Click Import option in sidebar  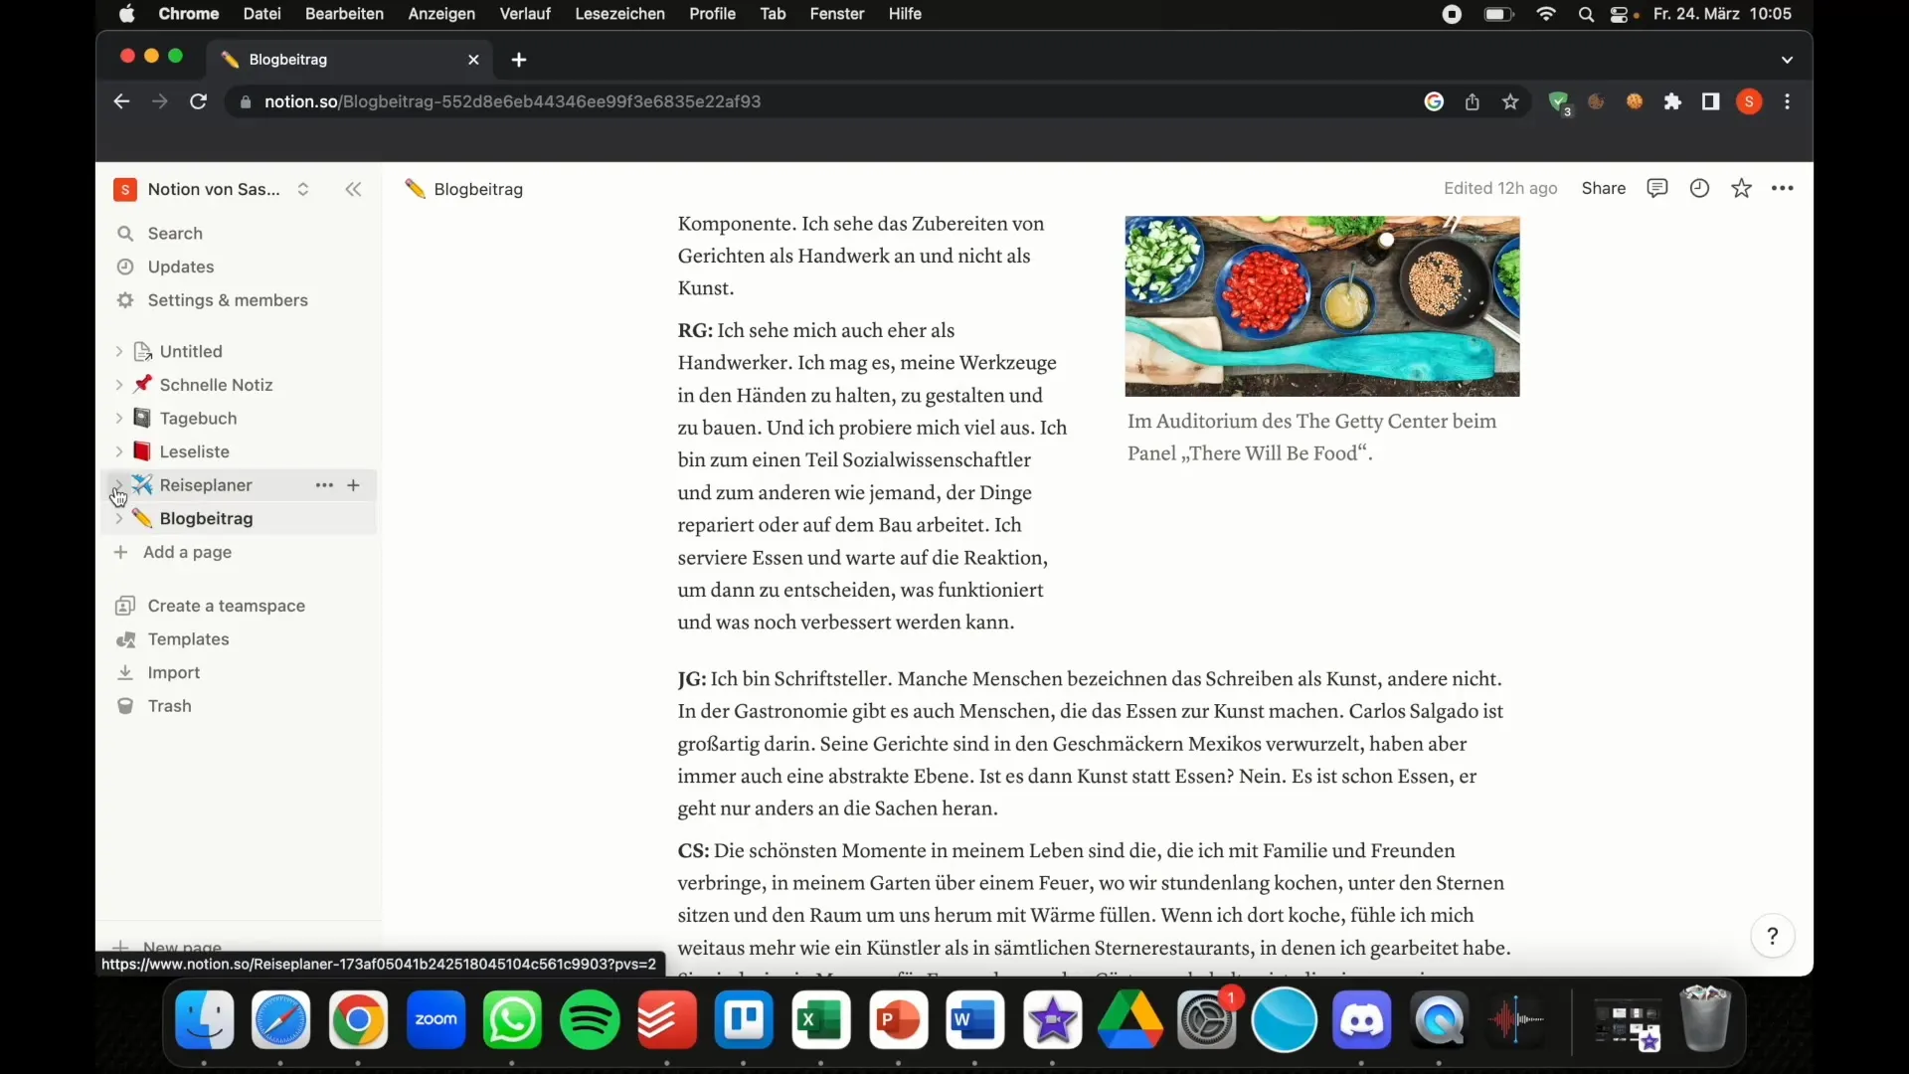point(173,671)
